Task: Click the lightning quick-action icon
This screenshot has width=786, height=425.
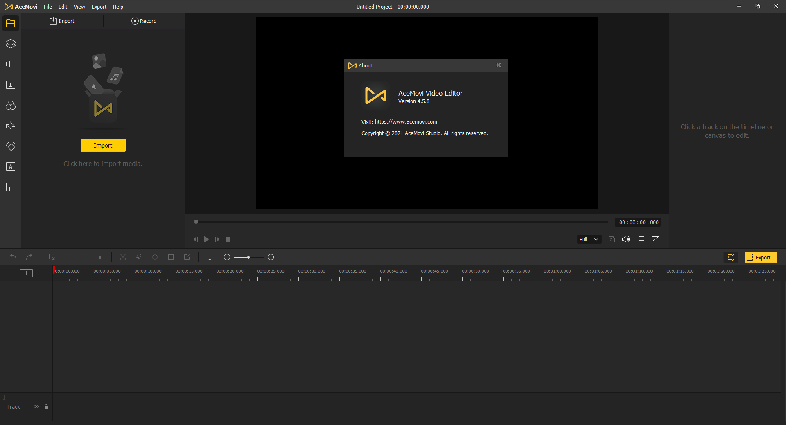Action: pyautogui.click(x=139, y=257)
